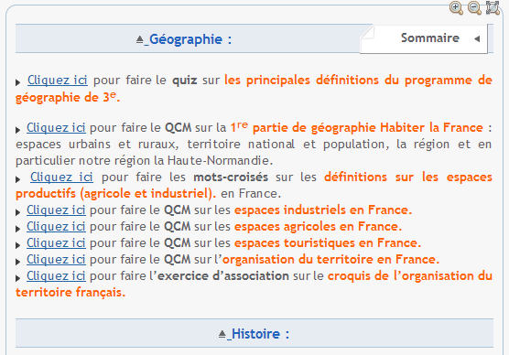Image resolution: width=509 pixels, height=355 pixels.
Task: Click the zoom out magnifier icon
Action: (x=474, y=8)
